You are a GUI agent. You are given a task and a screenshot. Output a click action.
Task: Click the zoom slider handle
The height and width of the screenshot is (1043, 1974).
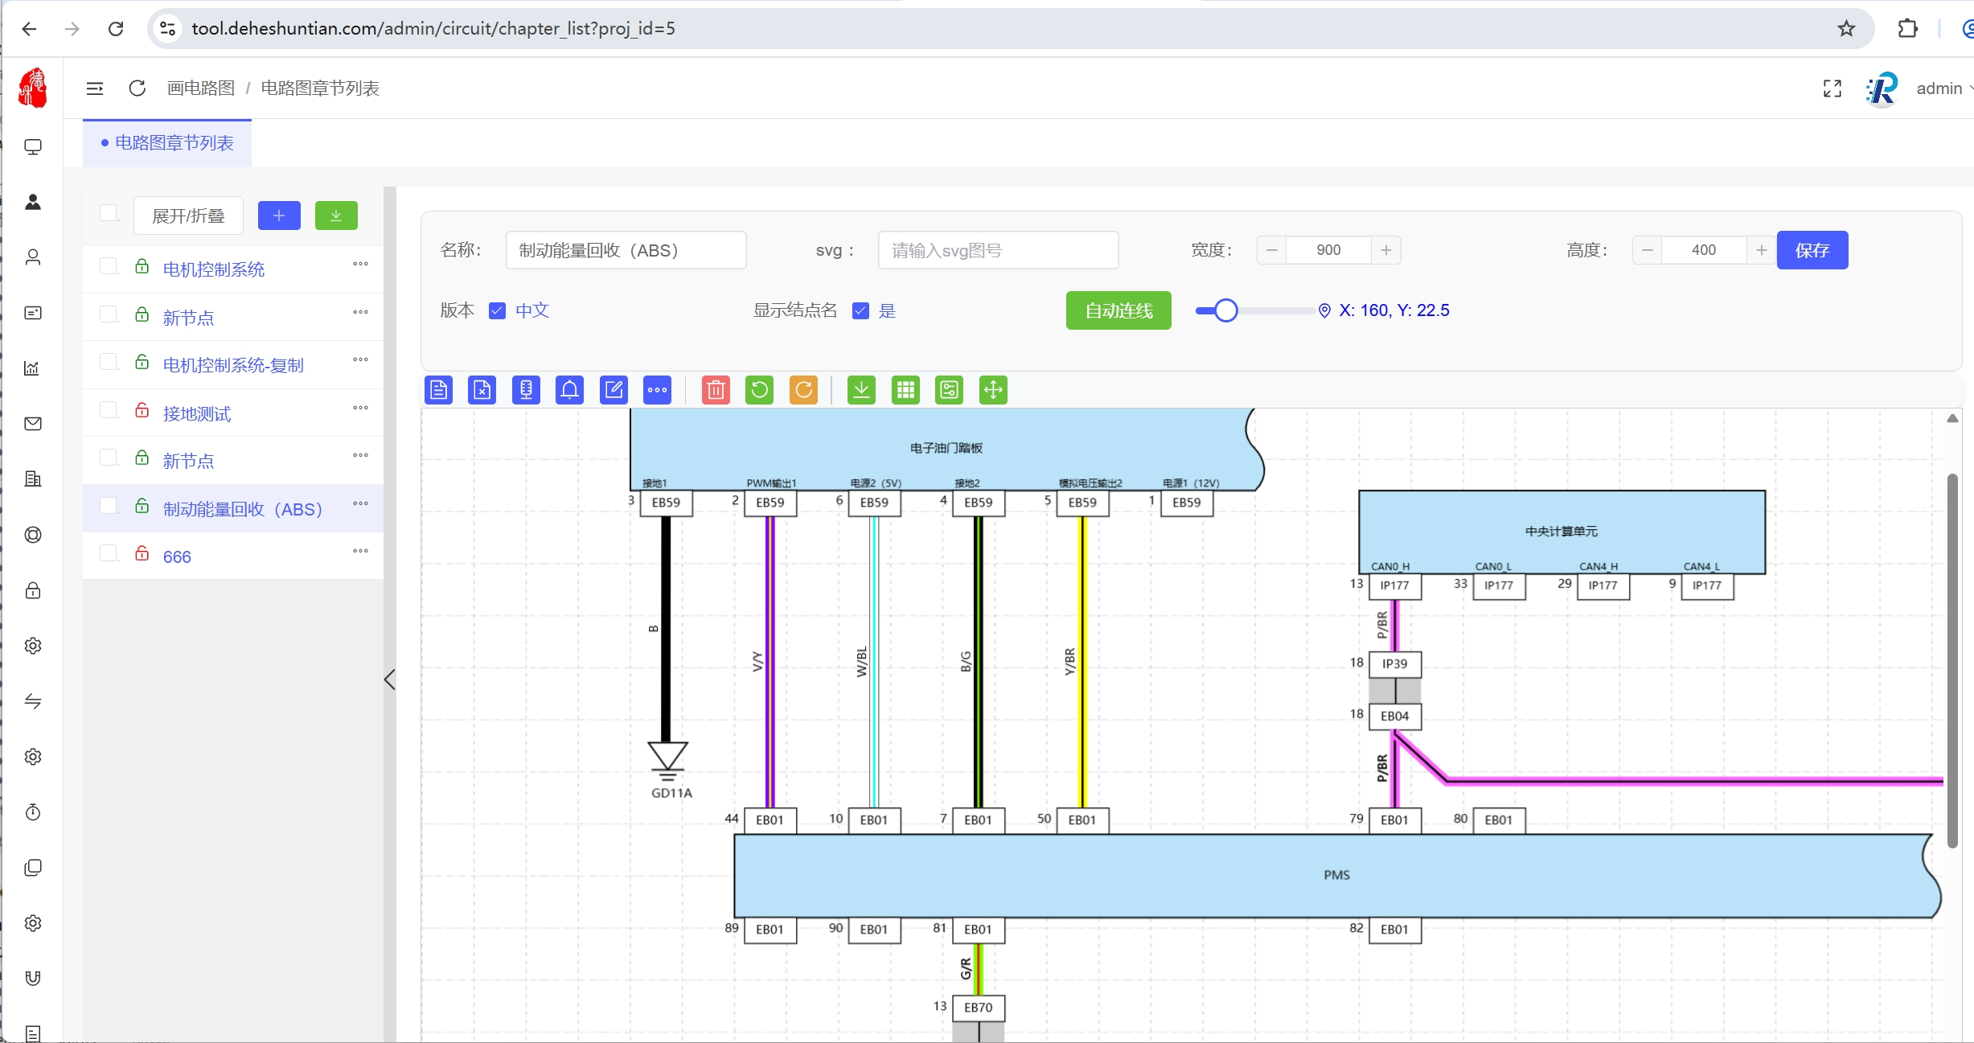click(1225, 310)
